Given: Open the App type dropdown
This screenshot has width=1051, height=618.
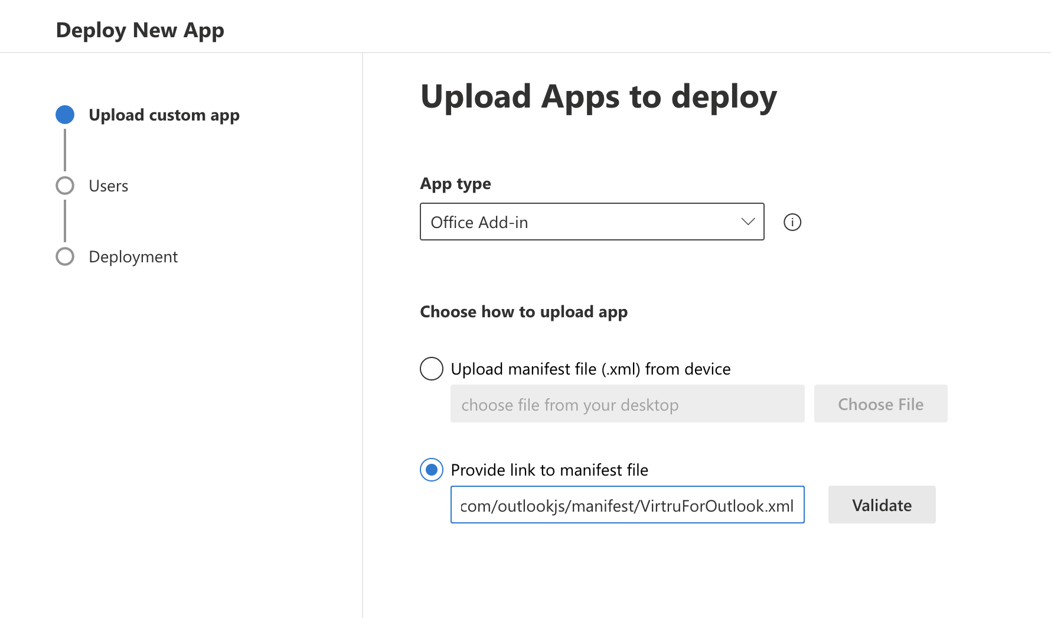Looking at the screenshot, I should pyautogui.click(x=592, y=222).
